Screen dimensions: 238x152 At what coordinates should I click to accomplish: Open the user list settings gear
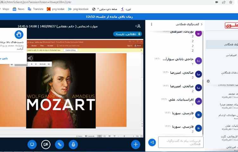[208, 81]
